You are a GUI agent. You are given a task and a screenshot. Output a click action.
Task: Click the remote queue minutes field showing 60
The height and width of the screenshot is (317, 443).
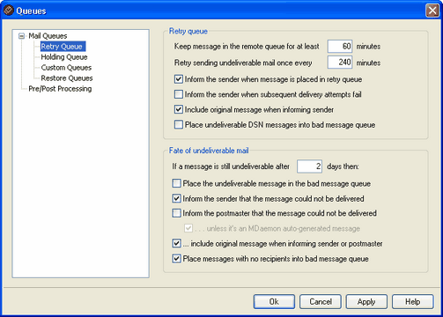pyautogui.click(x=340, y=47)
